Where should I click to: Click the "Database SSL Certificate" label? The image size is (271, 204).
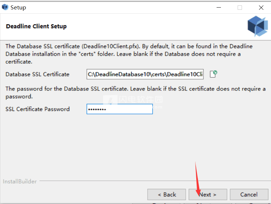click(37, 74)
